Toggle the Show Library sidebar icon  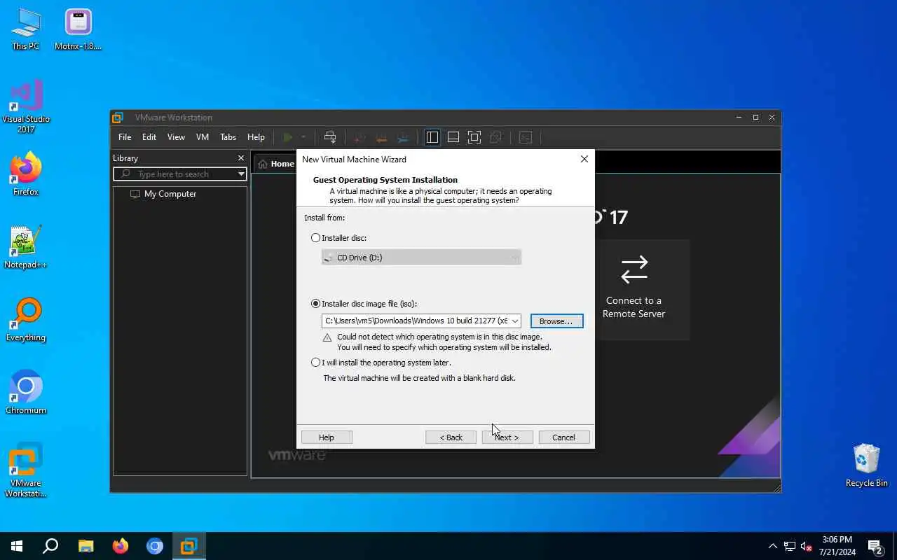432,137
